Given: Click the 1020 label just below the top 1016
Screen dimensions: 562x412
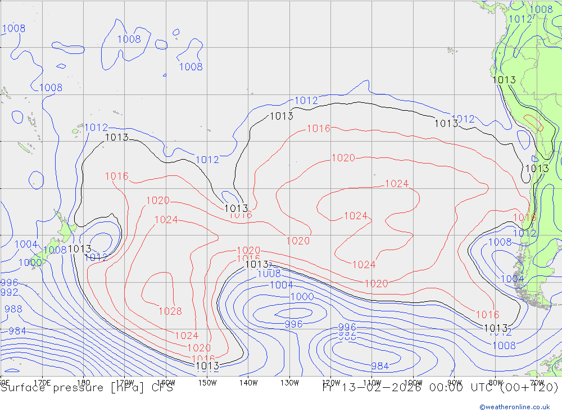Looking at the screenshot, I should coord(343,158).
